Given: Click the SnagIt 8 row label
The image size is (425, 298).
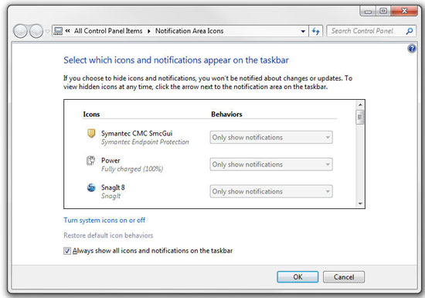Looking at the screenshot, I should point(113,187).
